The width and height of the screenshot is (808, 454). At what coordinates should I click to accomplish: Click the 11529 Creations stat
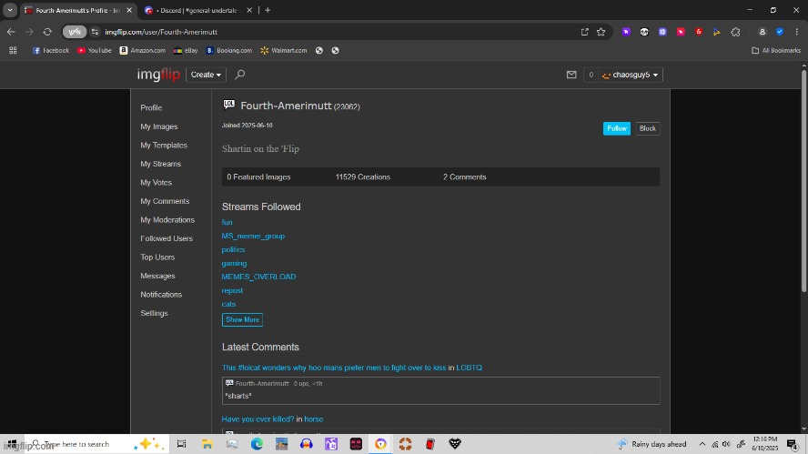tap(363, 177)
